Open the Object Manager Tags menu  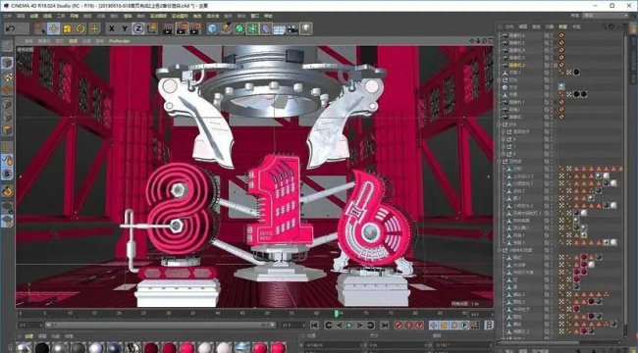click(562, 26)
